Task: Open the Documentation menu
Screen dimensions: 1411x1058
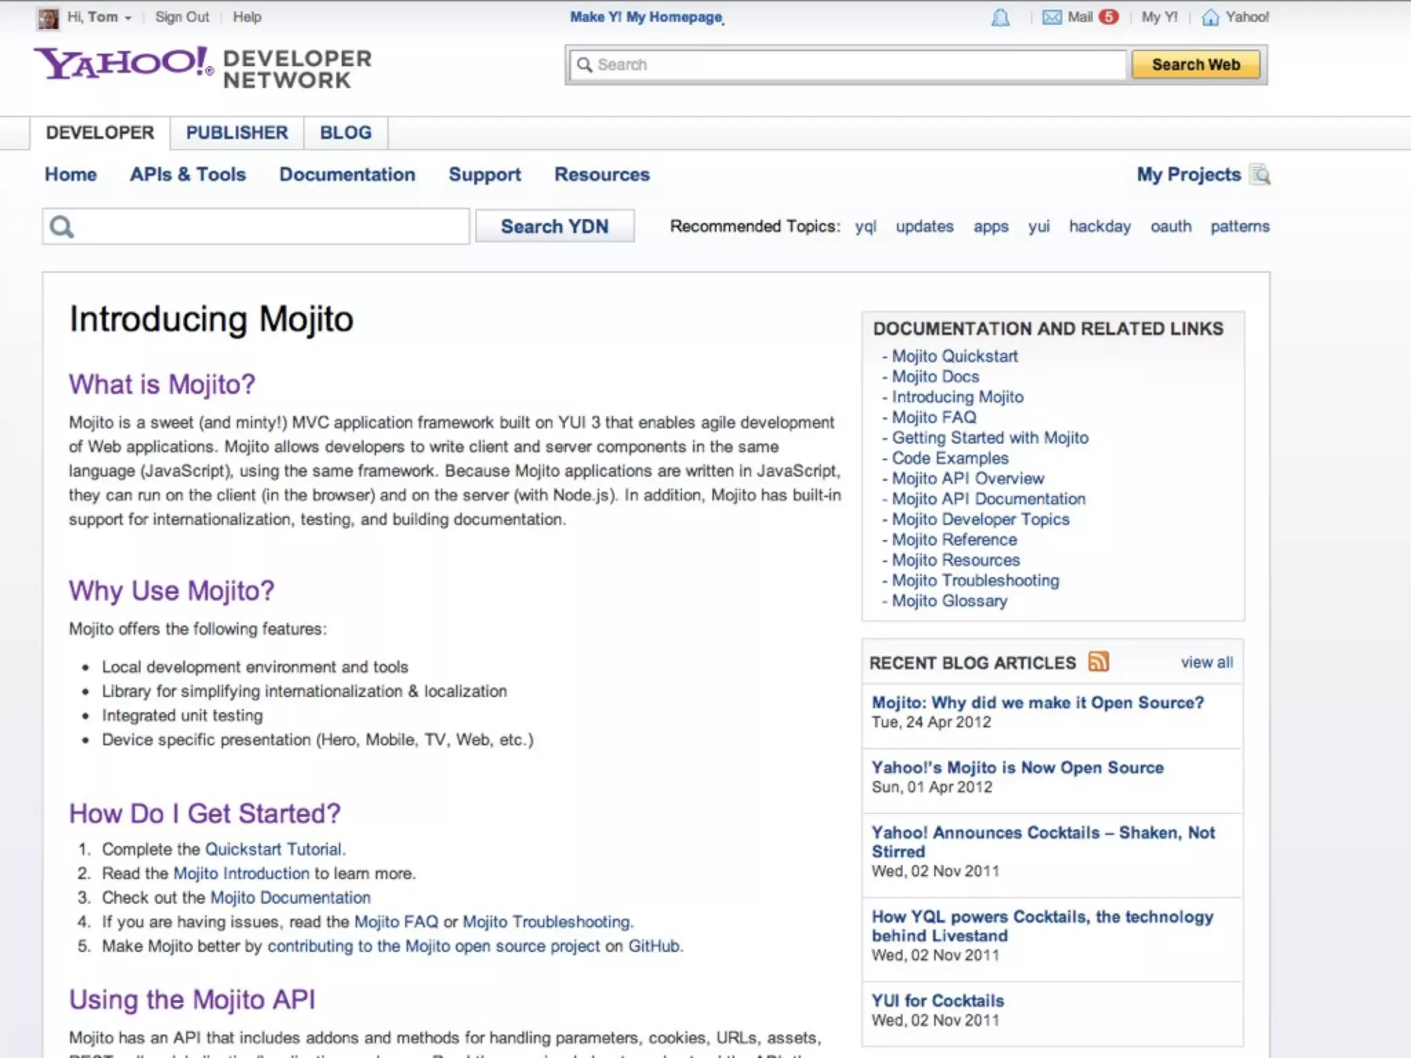Action: pos(347,175)
